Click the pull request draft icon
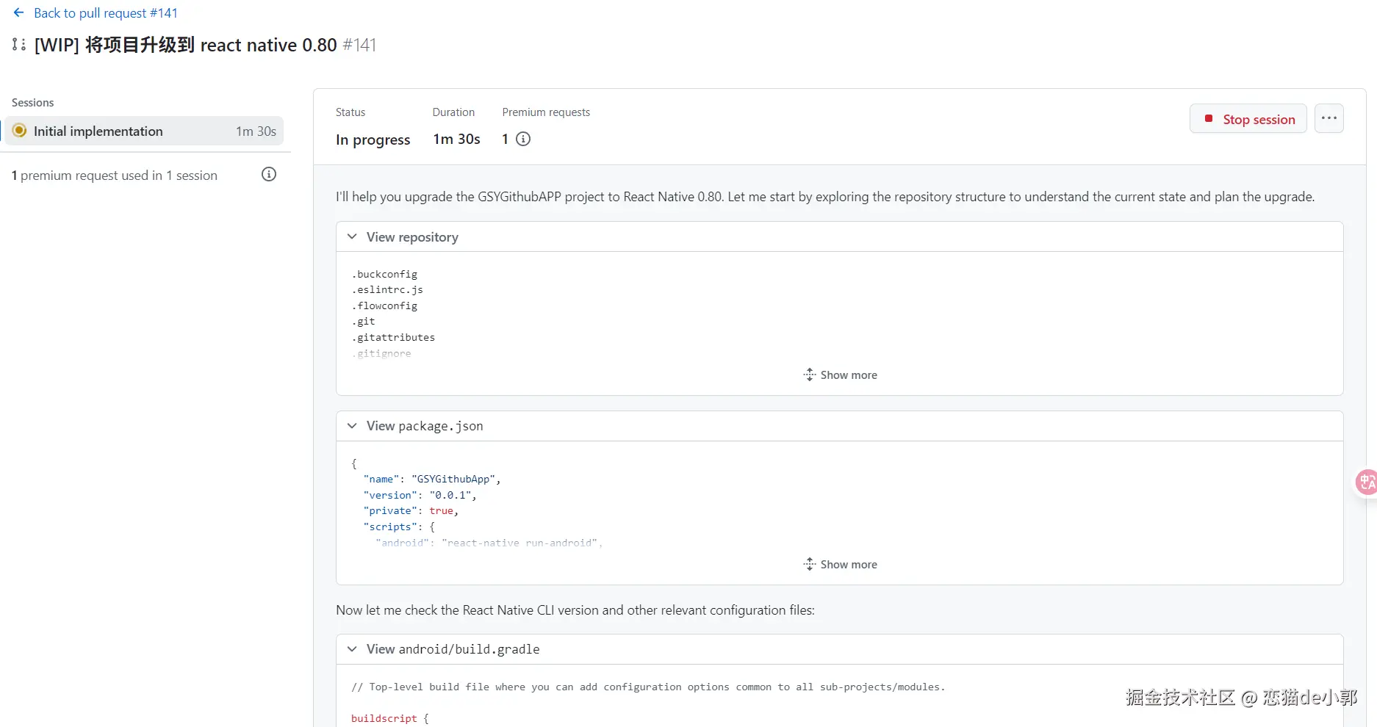The width and height of the screenshot is (1377, 727). [19, 45]
